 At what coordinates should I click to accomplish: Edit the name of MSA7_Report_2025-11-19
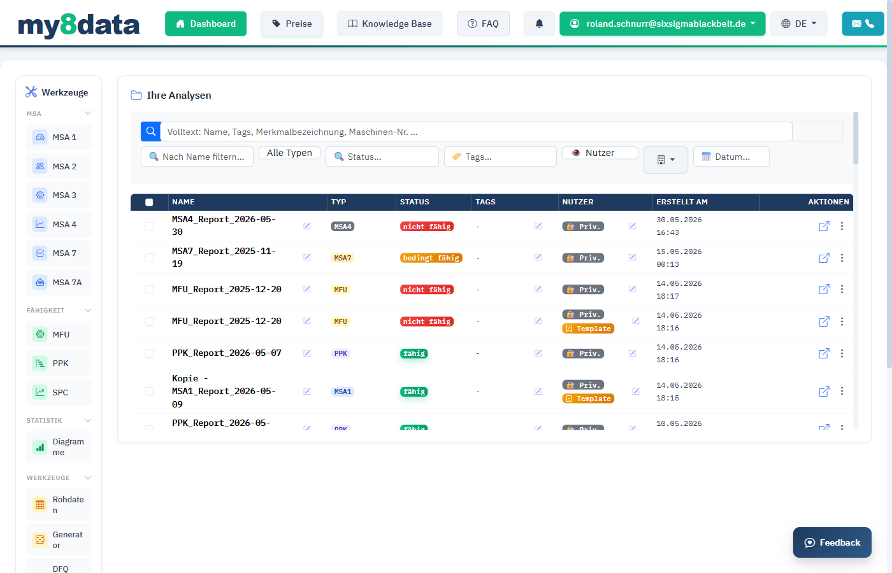pos(307,257)
